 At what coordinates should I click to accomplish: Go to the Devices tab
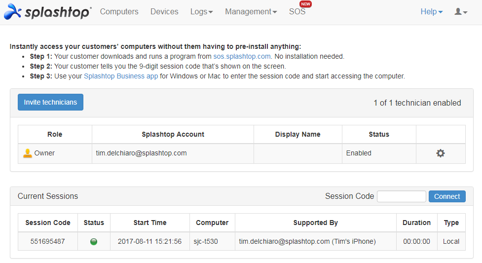coord(164,12)
